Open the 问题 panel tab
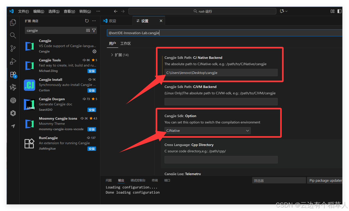The width and height of the screenshot is (349, 211). (x=109, y=180)
